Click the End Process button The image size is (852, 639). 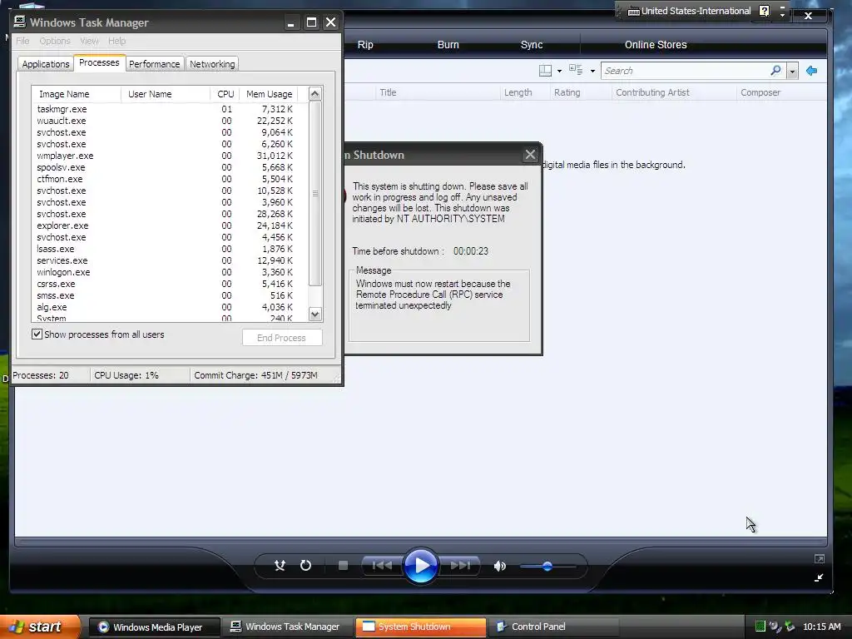[x=281, y=338]
